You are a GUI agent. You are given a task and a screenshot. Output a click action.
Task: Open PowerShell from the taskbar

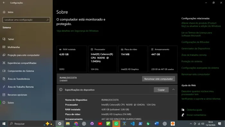140,124
